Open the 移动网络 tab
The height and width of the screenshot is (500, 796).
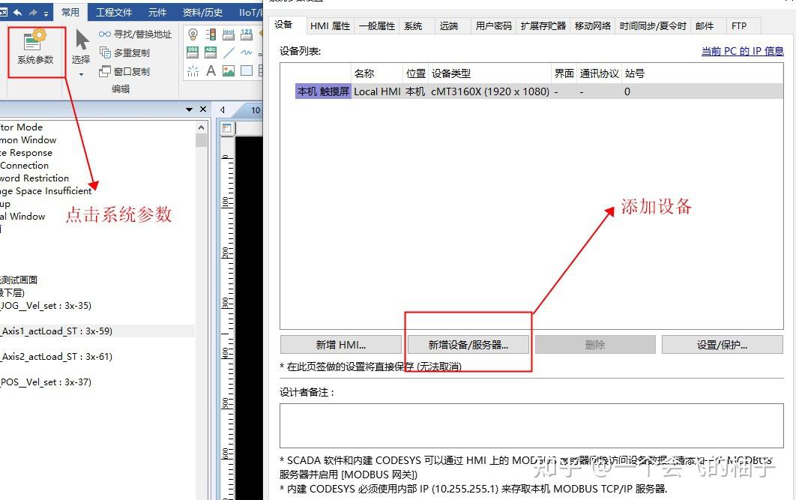coord(592,26)
